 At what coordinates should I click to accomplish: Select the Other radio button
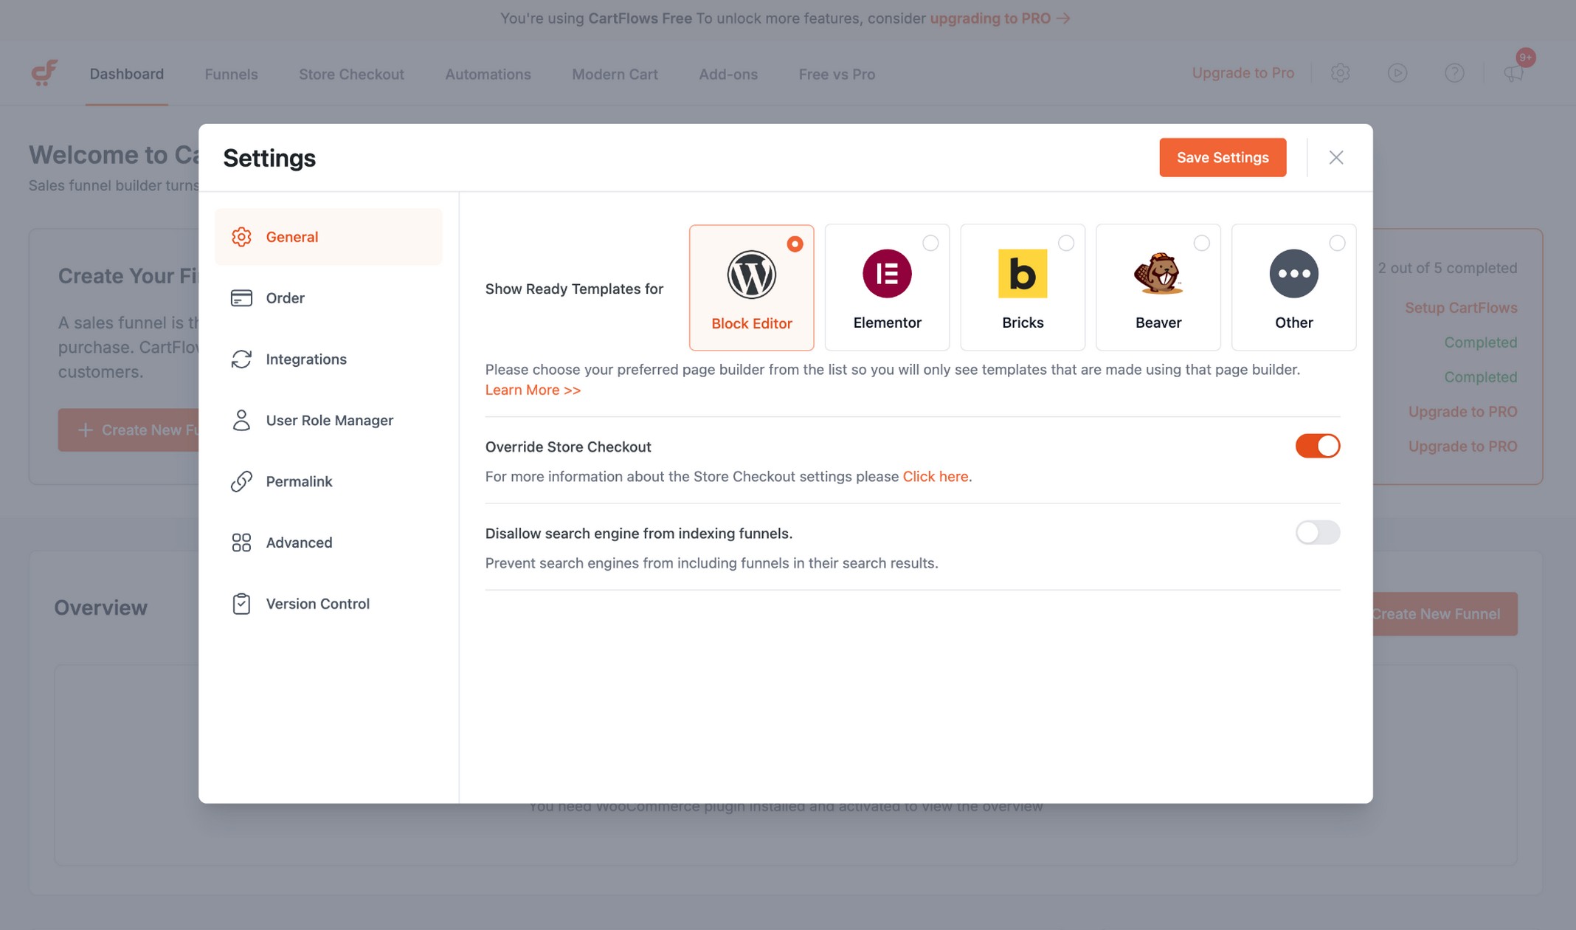[x=1337, y=243]
